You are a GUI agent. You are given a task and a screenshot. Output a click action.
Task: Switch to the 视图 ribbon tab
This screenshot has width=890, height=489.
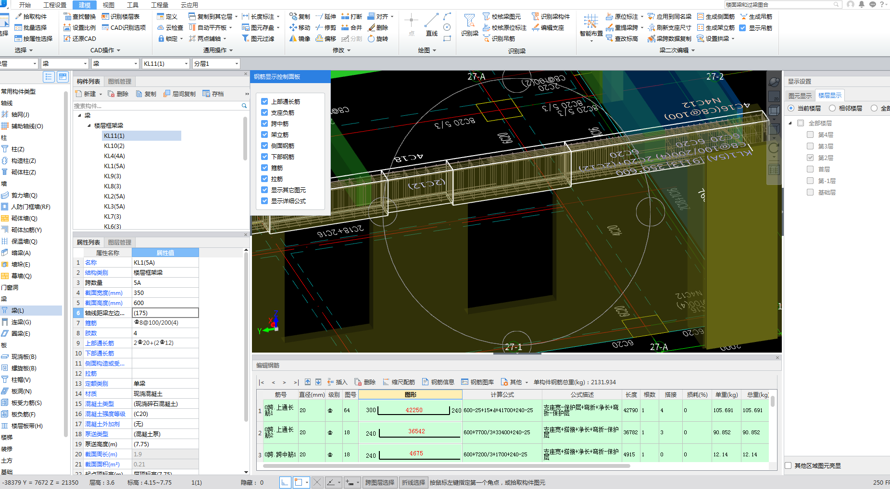pos(109,5)
